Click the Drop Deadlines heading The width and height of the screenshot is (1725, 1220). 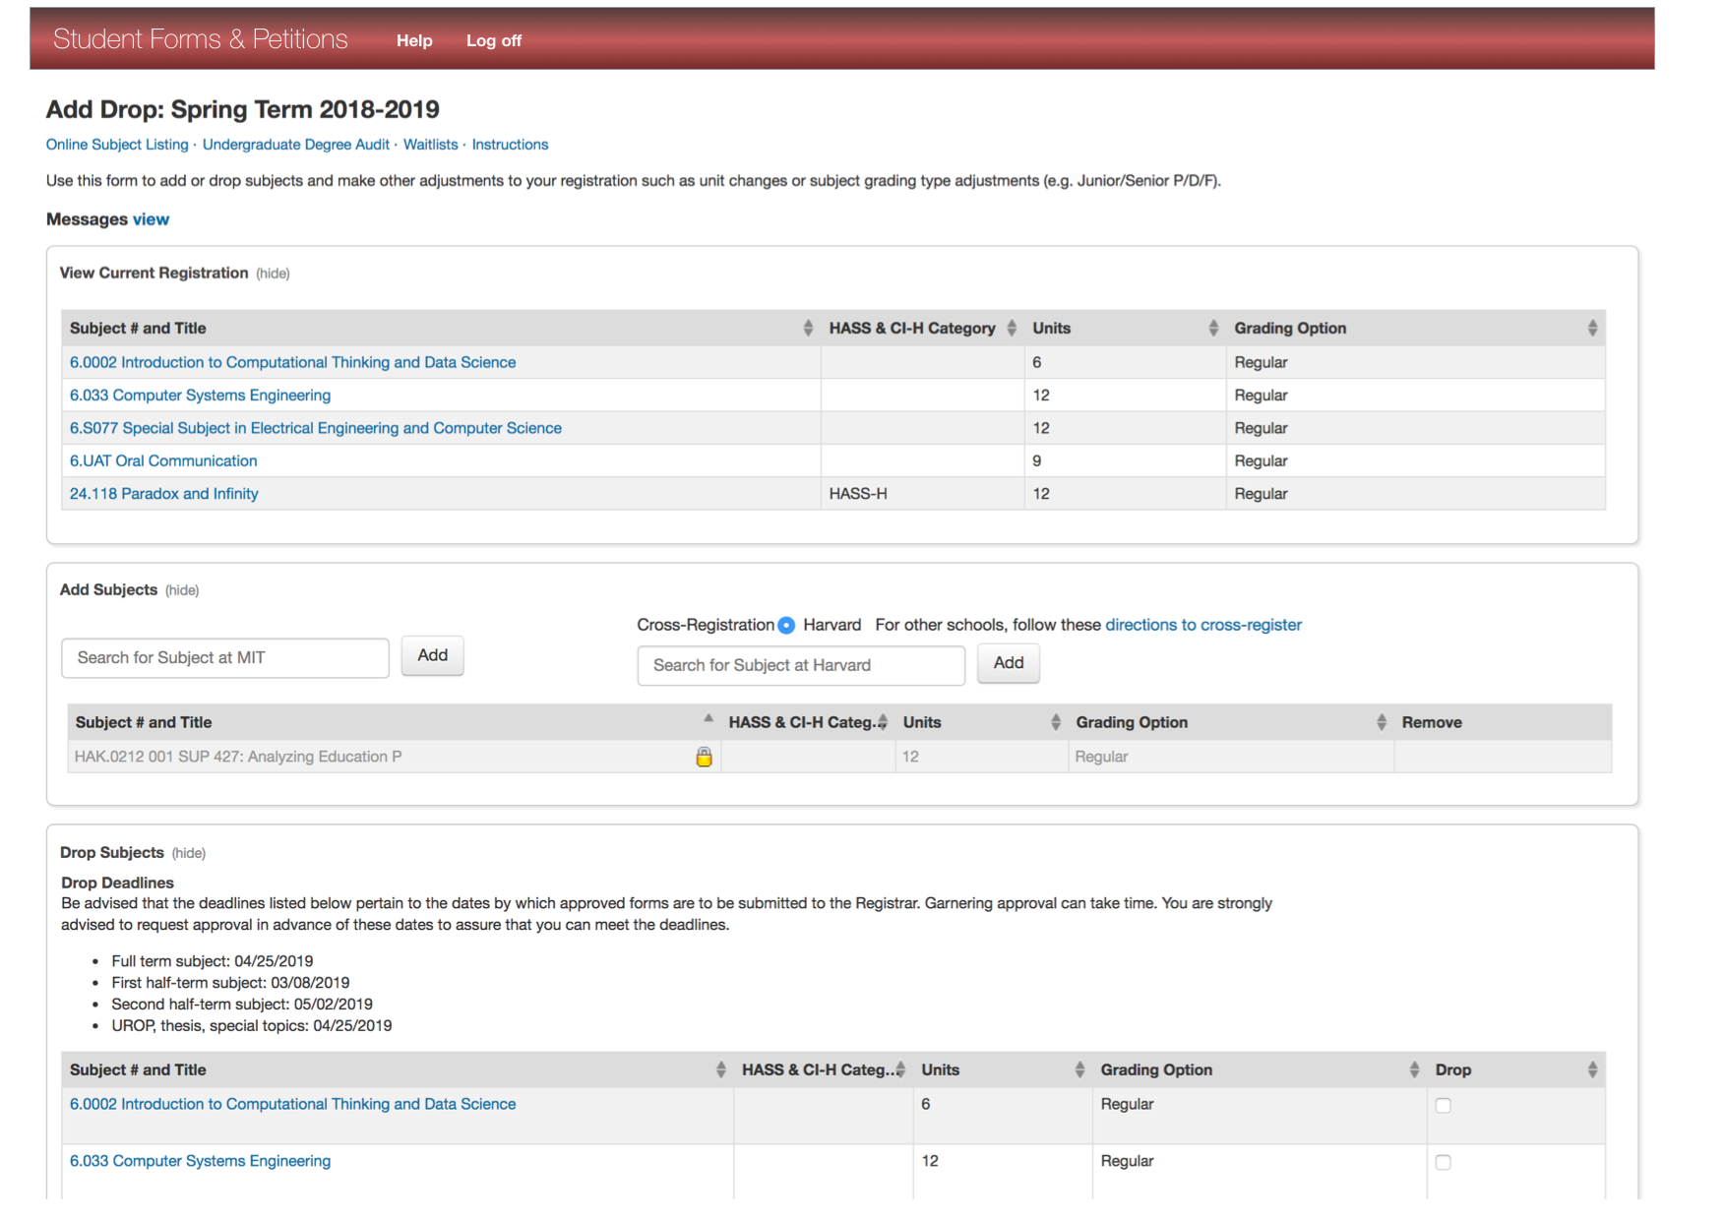pos(117,883)
